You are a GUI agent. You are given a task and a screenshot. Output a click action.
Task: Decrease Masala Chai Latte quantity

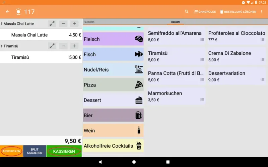63,23
